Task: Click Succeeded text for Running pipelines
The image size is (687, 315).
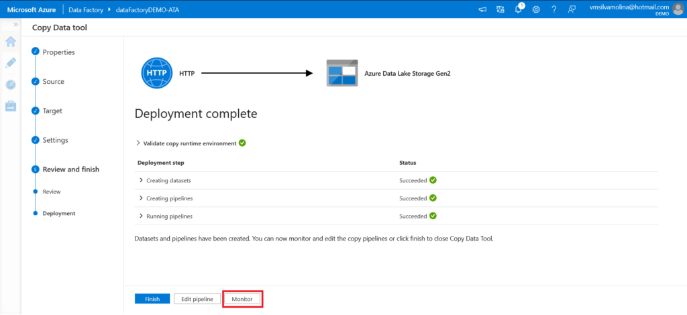Action: click(413, 216)
